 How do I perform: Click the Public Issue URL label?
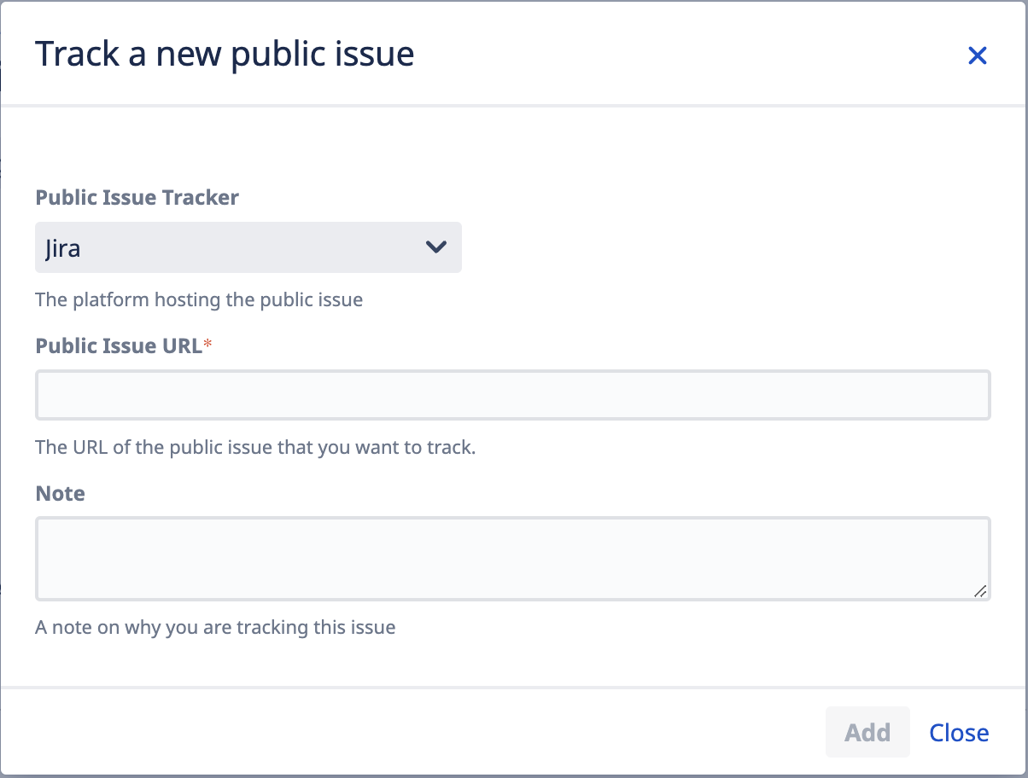[118, 345]
